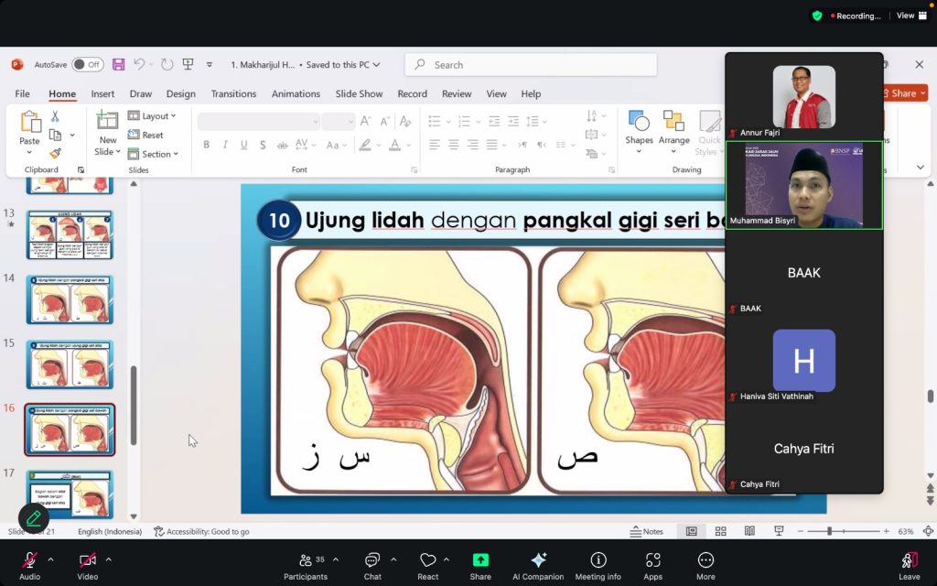
Task: Click the Leave meeting button
Action: 909,560
